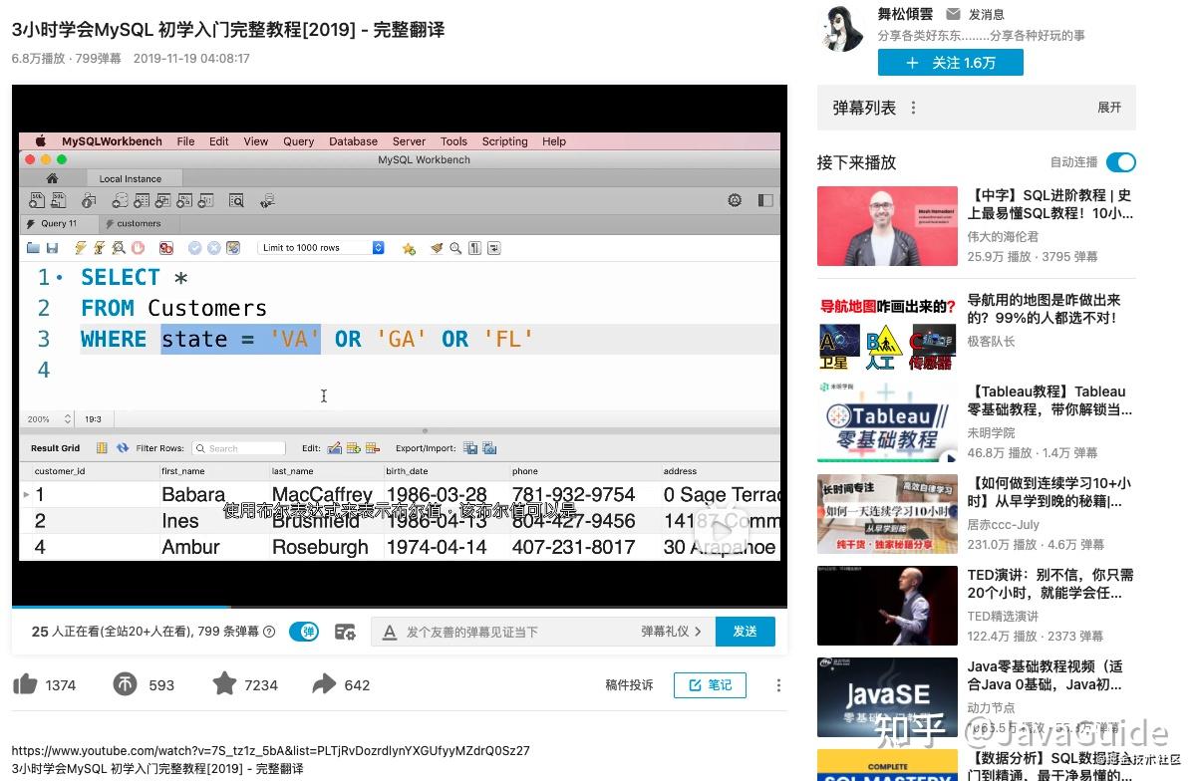Click the 发送 send button
The image size is (1198, 781).
[x=746, y=632]
